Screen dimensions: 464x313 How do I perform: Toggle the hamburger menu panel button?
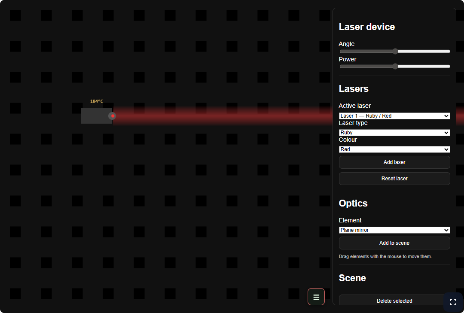tap(316, 297)
